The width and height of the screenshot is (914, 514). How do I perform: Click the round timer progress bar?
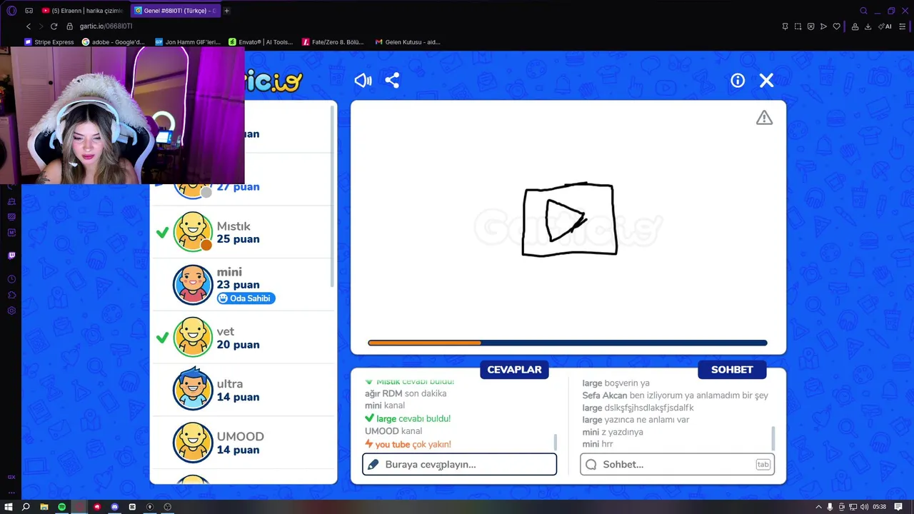(x=568, y=343)
